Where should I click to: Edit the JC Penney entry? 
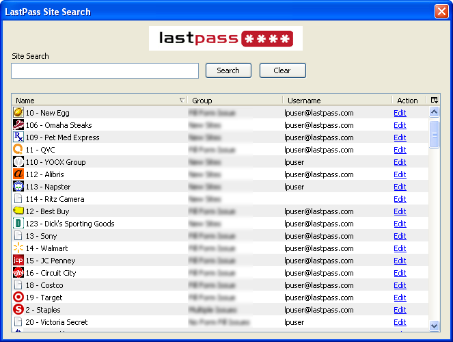400,261
